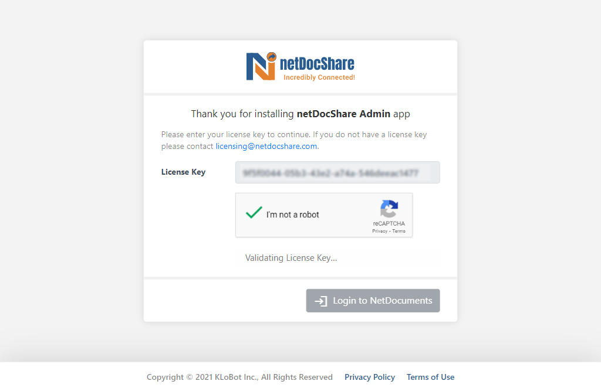Screen dimensions: 601x391
Task: Click the netDocShare wordmark text
Action: (317, 63)
